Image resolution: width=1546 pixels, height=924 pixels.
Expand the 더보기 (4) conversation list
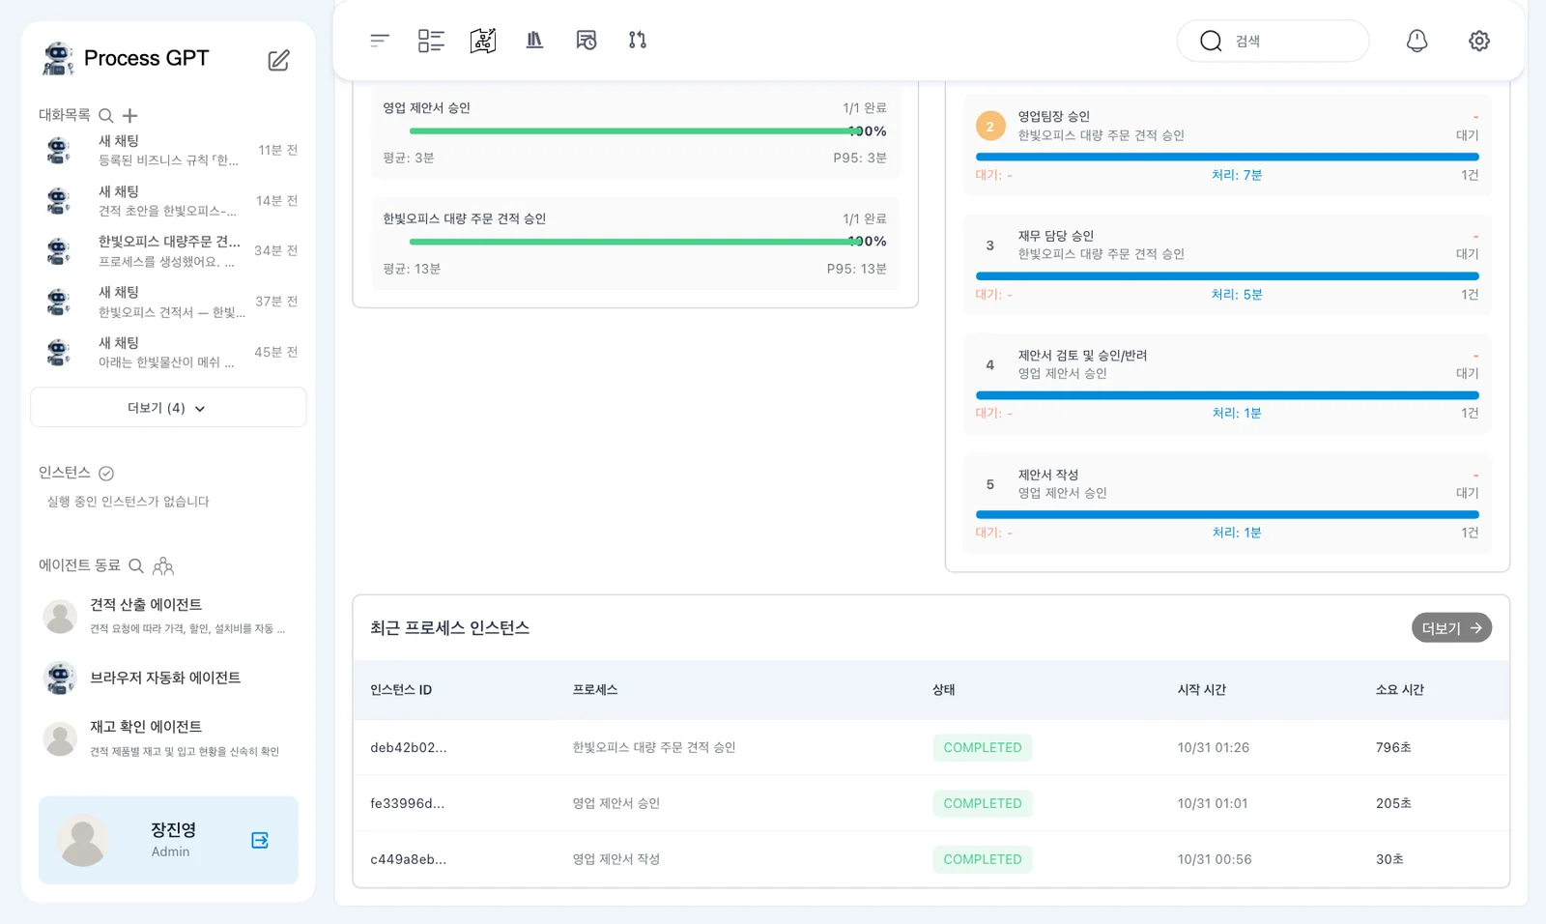168,408
